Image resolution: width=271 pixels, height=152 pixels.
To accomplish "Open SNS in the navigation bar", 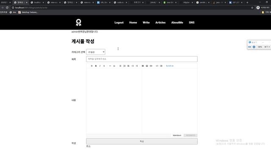I will (191, 22).
